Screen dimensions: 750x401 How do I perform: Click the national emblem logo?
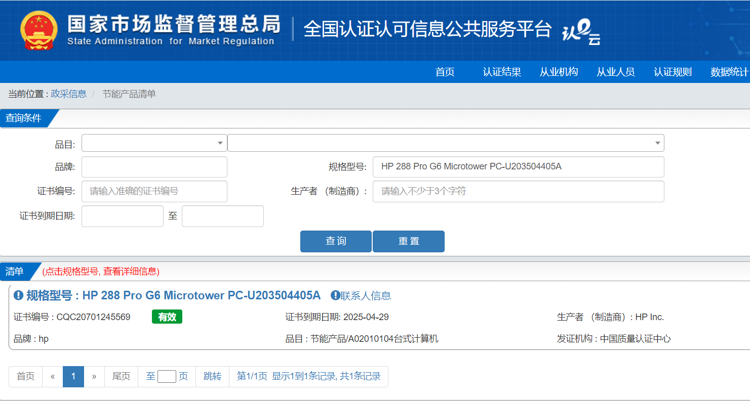coord(40,30)
